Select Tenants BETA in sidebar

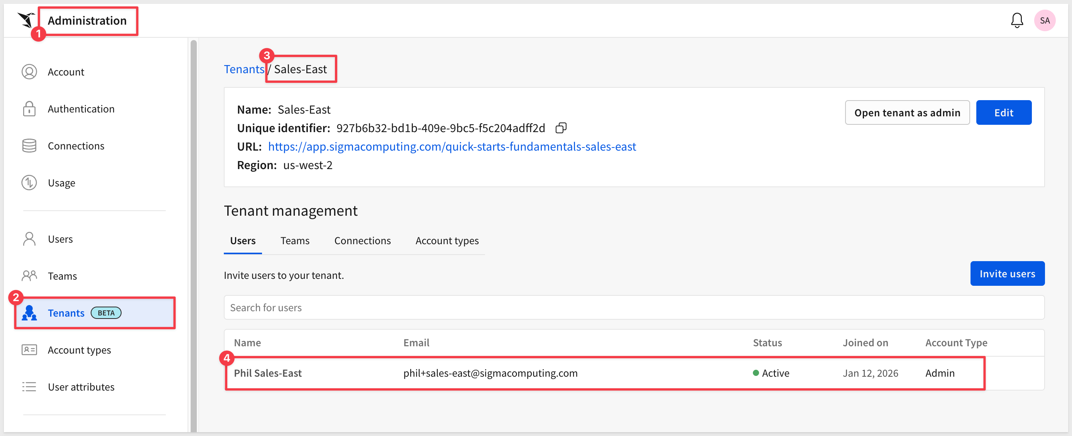(x=66, y=313)
